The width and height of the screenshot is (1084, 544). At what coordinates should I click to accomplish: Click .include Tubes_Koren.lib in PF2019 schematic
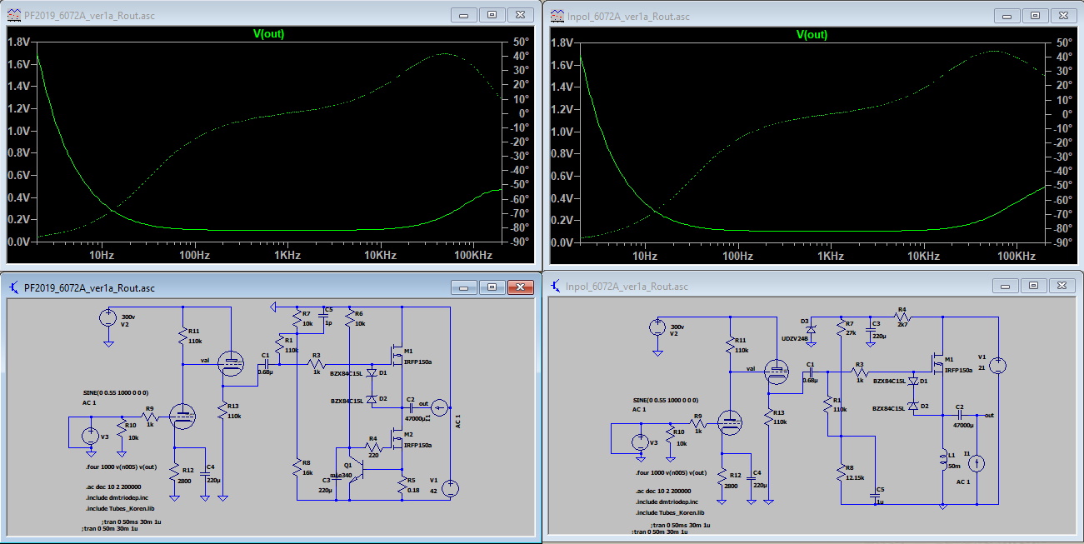119,507
